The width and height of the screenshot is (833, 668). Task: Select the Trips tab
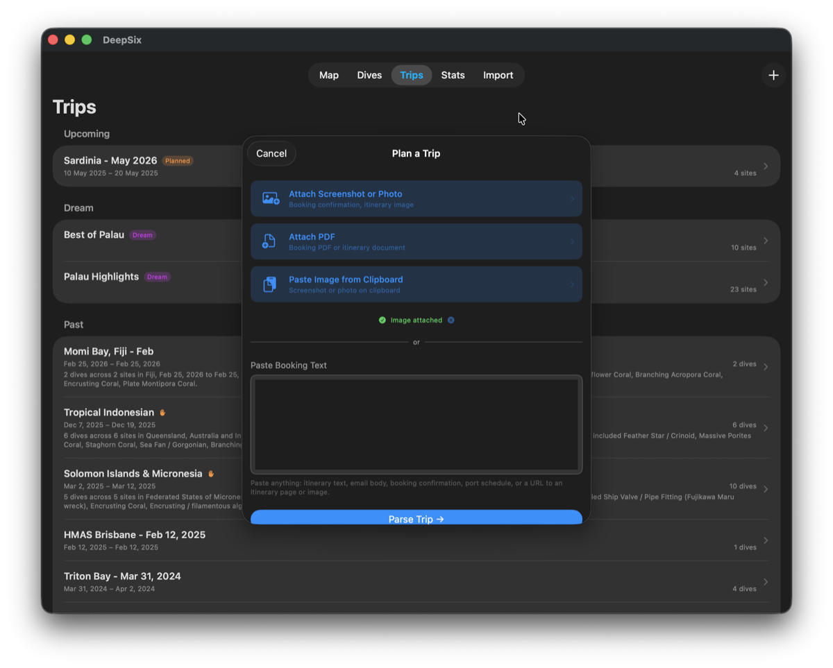pyautogui.click(x=412, y=75)
